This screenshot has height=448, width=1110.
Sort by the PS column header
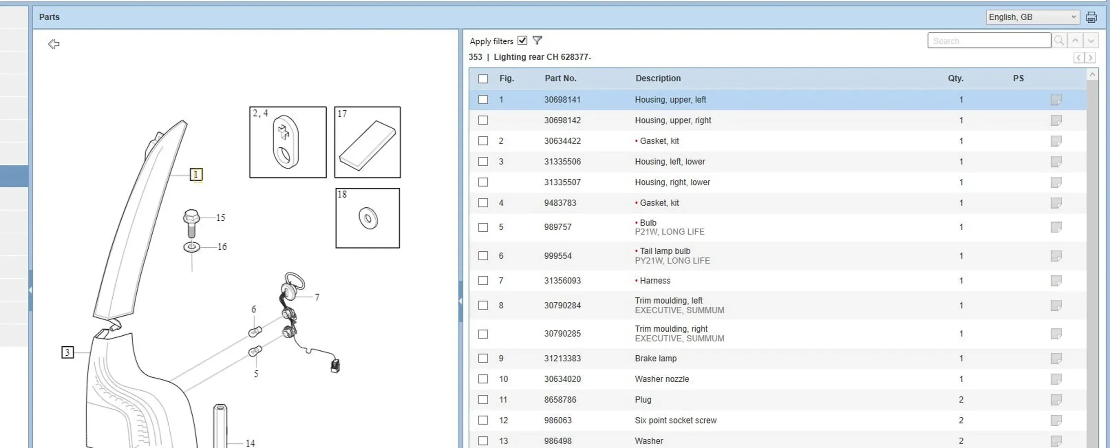tap(1018, 78)
